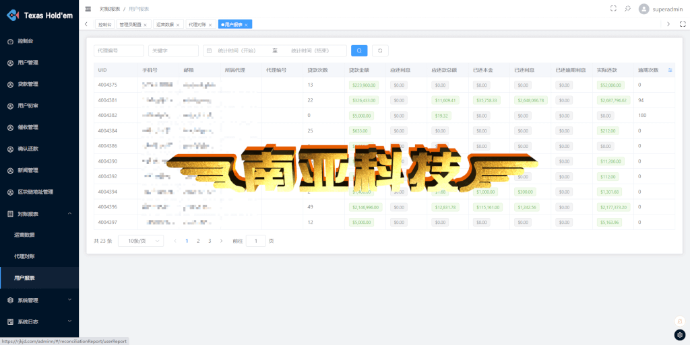Go to page 3 in pagination

[210, 241]
